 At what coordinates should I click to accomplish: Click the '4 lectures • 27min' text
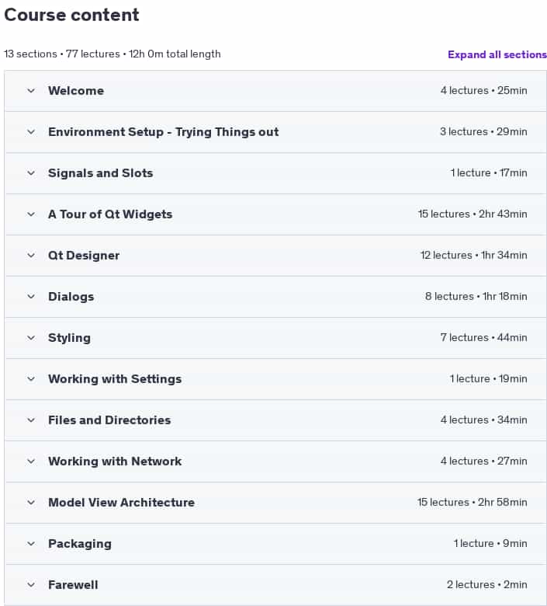[x=483, y=461]
